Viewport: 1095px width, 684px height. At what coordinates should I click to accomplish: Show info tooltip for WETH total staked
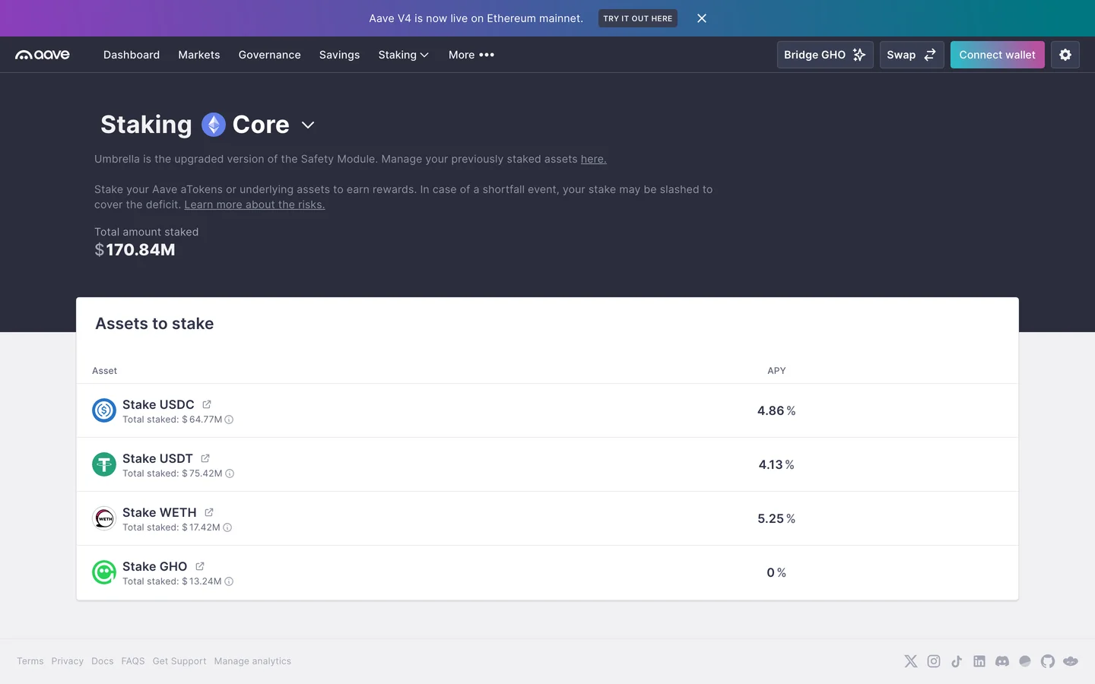[227, 527]
